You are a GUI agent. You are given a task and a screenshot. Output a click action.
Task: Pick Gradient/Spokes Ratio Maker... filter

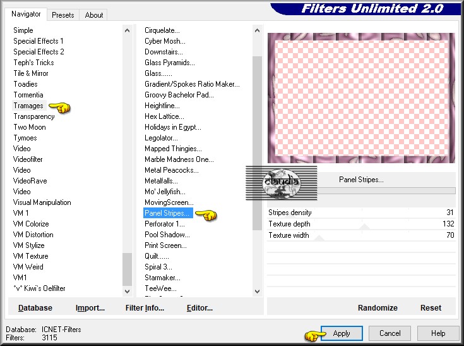[x=192, y=84]
